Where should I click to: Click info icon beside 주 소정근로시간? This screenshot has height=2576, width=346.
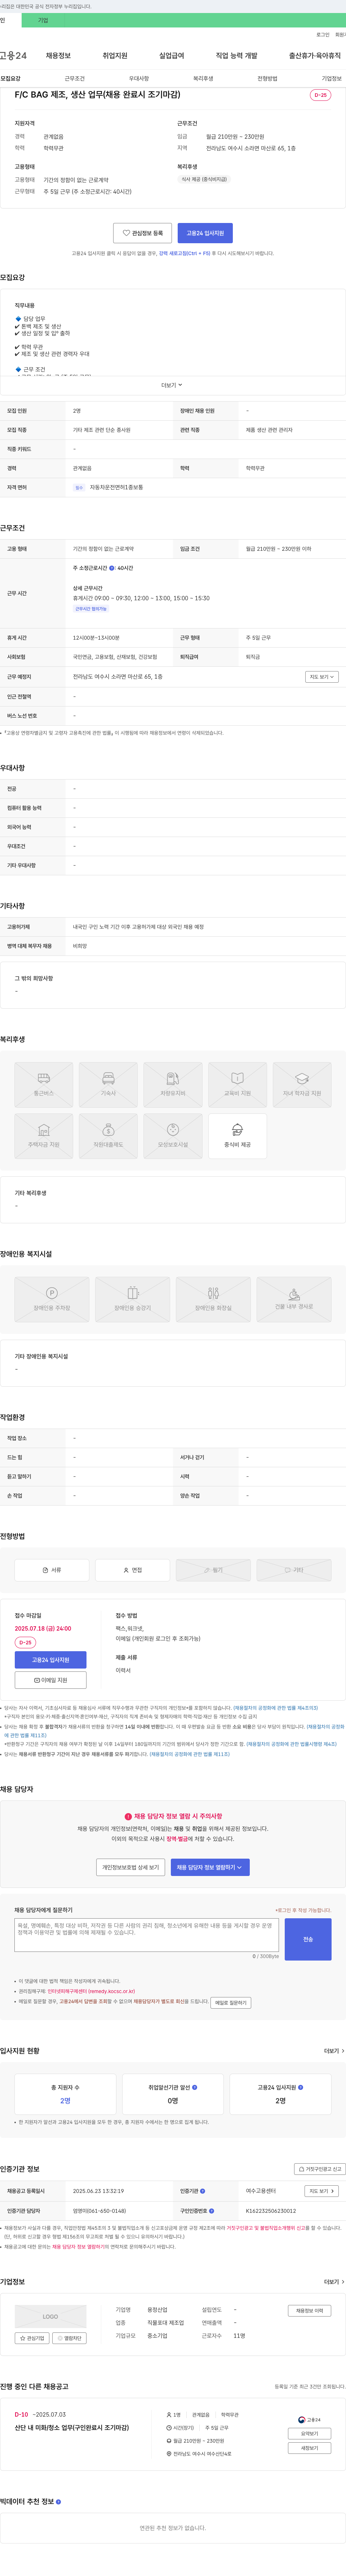point(112,568)
